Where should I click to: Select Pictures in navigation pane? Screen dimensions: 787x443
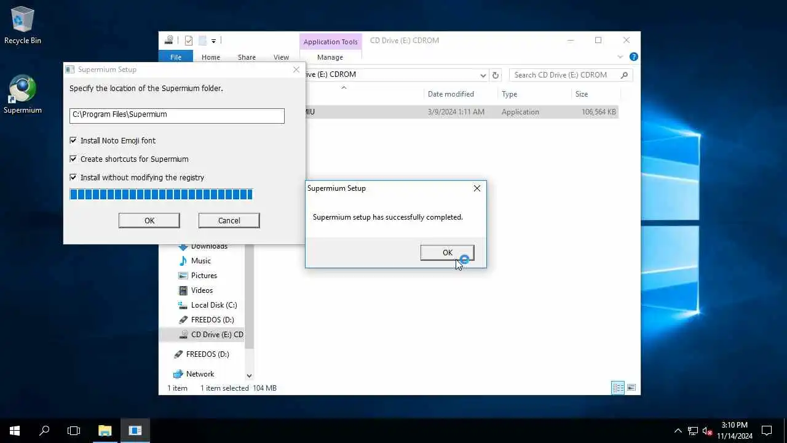[204, 276]
